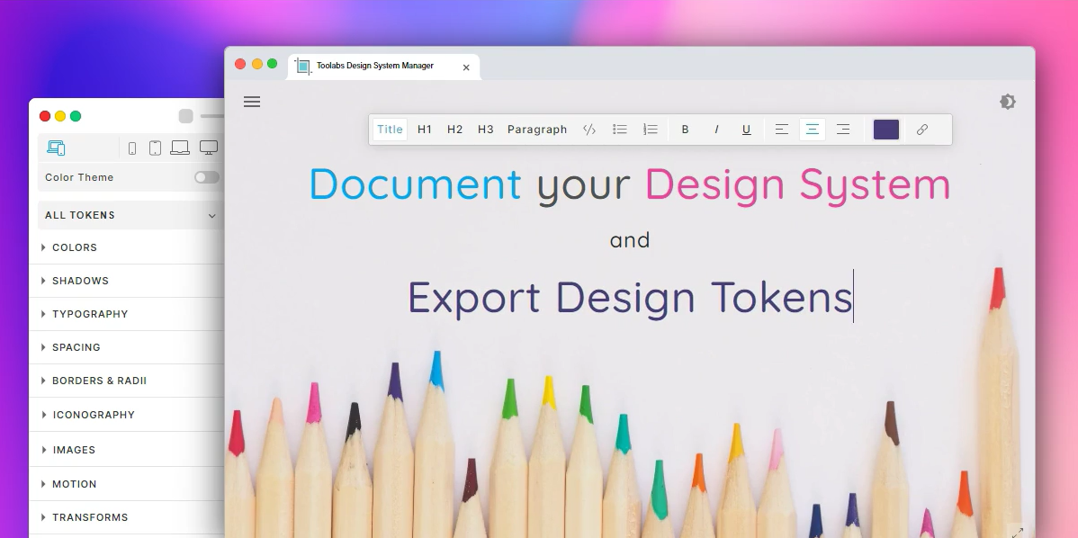Select the tablet device preview icon

(x=155, y=147)
